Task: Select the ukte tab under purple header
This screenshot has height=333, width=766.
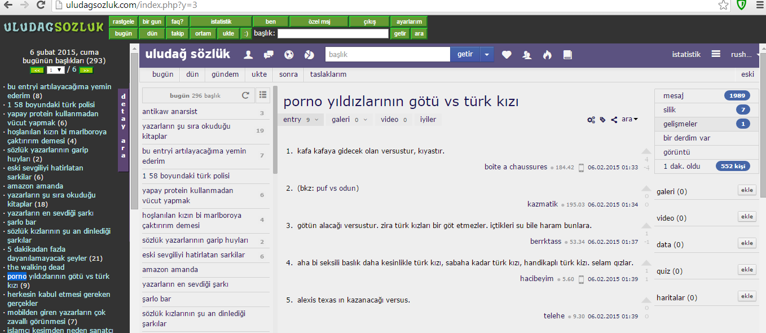Action: (x=259, y=75)
